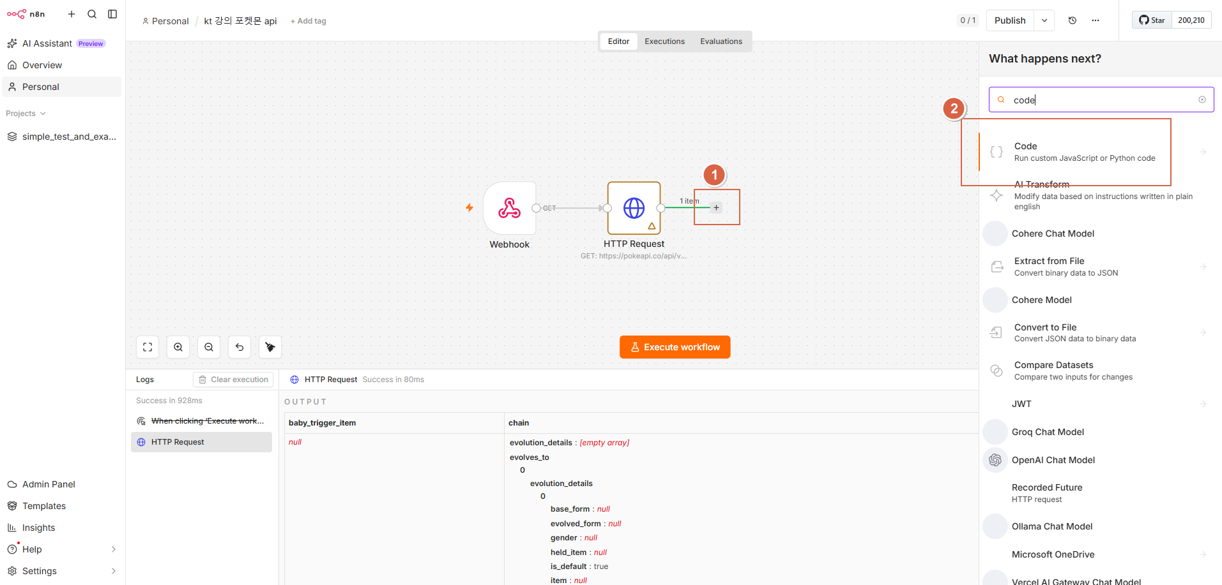Add node after HTTP Request plus

(716, 207)
